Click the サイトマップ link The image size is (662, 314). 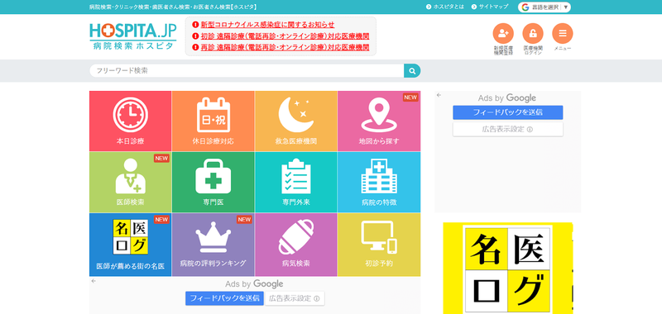coord(492,7)
